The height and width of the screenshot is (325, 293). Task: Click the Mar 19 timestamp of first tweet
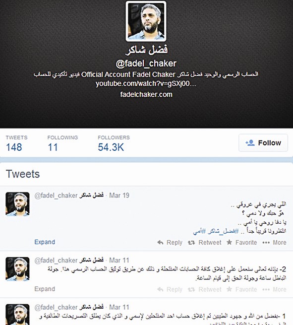[x=119, y=195]
